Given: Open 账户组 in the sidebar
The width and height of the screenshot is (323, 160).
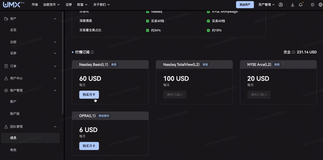Looking at the screenshot, I should (15, 113).
